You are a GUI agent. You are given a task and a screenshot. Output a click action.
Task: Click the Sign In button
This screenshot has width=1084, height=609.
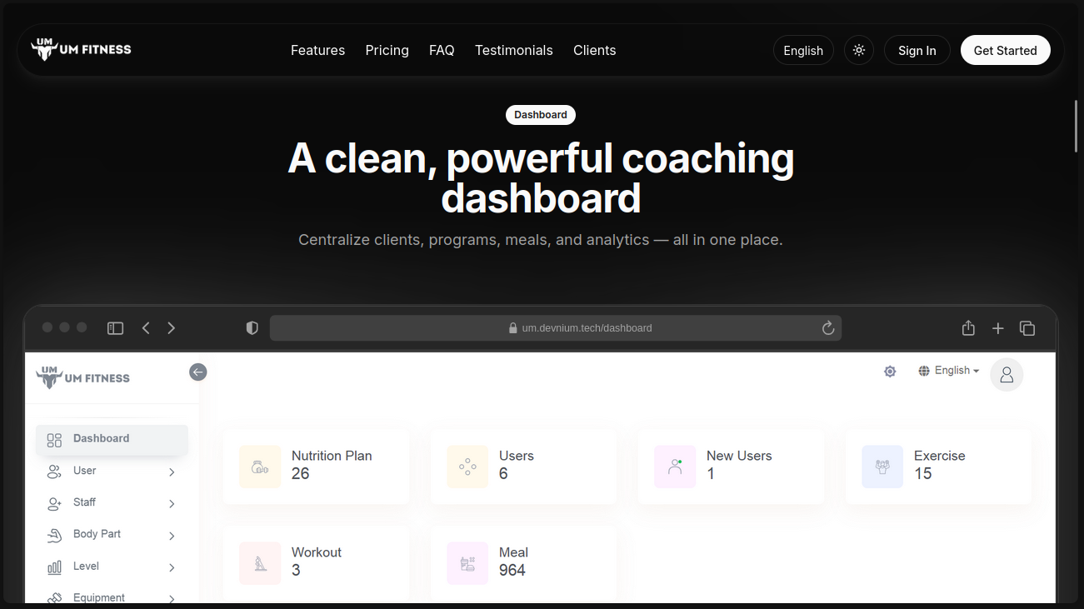point(917,50)
